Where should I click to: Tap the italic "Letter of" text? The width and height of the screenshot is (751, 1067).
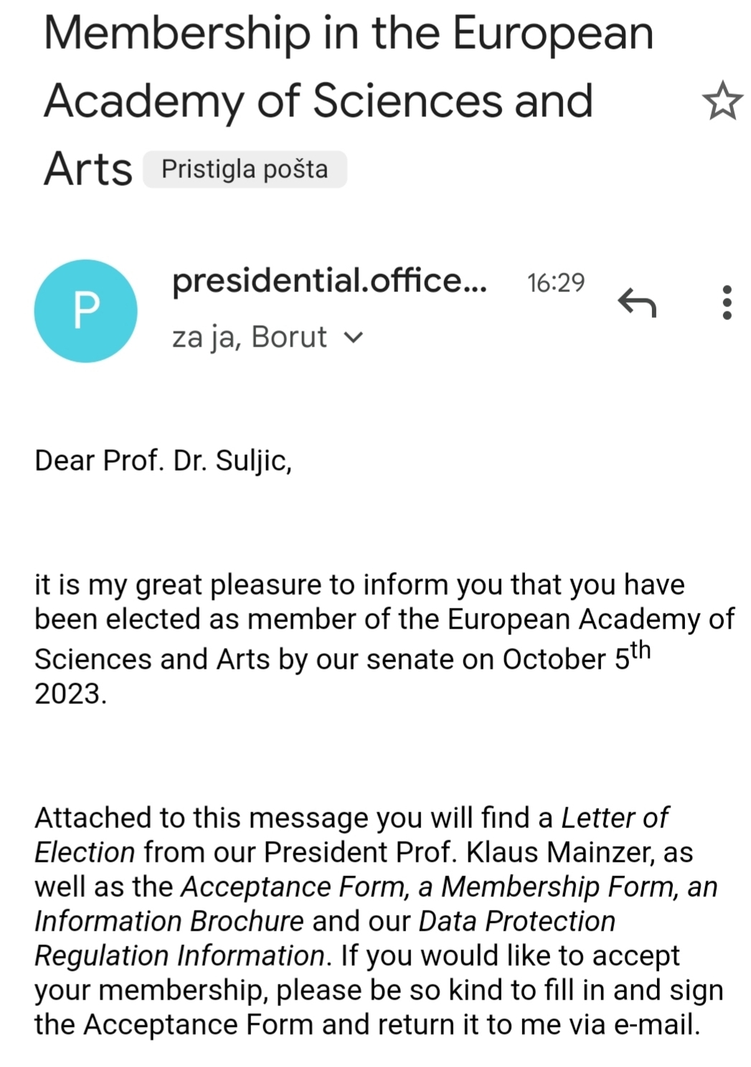pos(615,817)
